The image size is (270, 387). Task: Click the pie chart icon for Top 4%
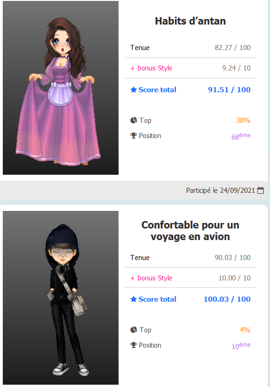click(133, 330)
